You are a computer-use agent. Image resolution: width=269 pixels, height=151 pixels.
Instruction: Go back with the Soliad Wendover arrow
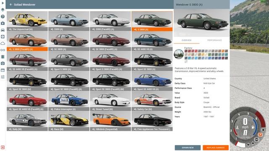(11, 5)
